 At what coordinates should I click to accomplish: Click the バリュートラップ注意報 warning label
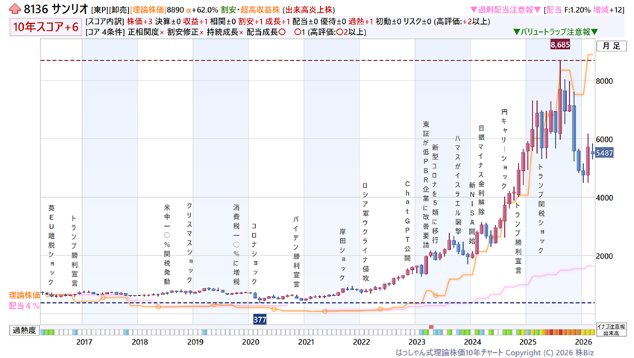tap(555, 33)
